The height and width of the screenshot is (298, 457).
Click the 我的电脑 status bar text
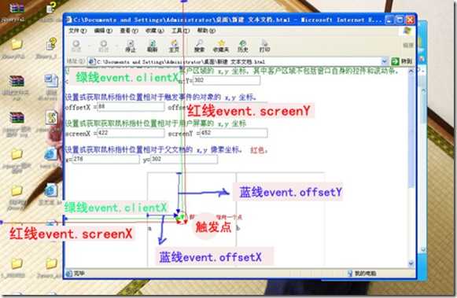(365, 274)
